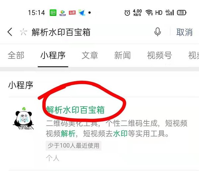Tap the panda avatar thumbnail
Screen dimensions: 199x171
coord(23,118)
